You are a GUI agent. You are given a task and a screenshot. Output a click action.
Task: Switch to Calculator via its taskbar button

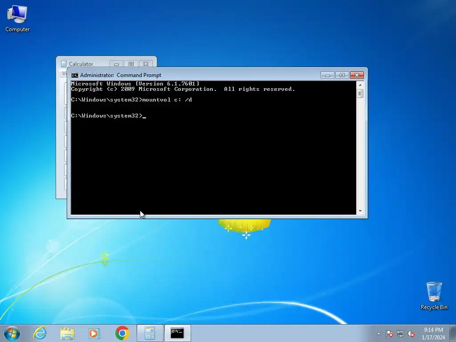click(x=150, y=333)
